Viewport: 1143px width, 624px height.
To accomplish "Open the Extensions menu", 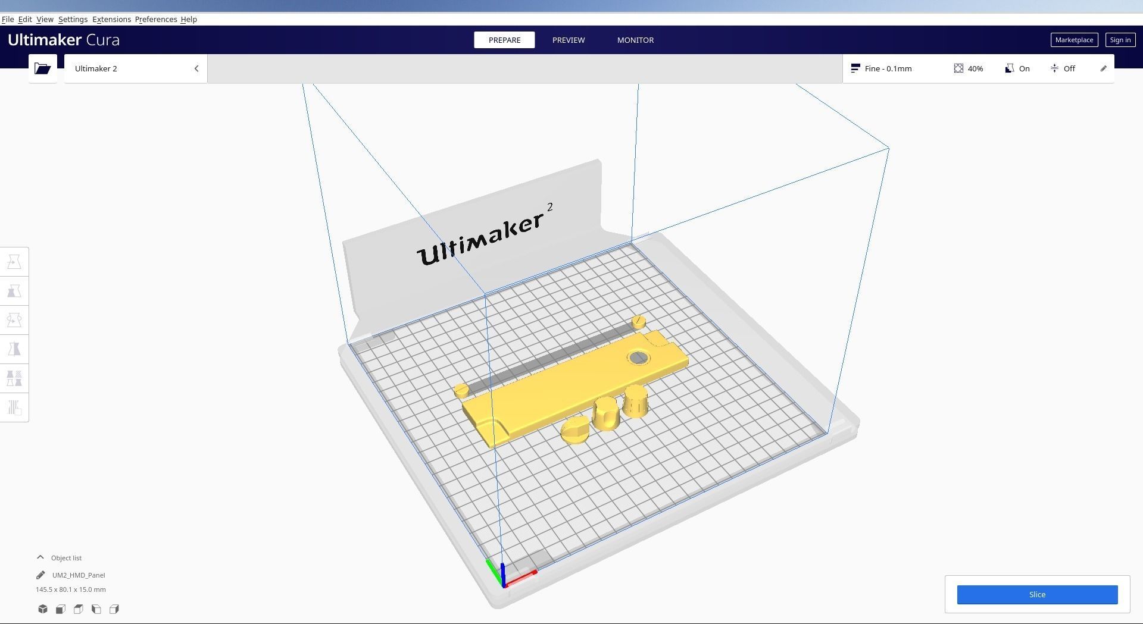I will click(x=111, y=19).
